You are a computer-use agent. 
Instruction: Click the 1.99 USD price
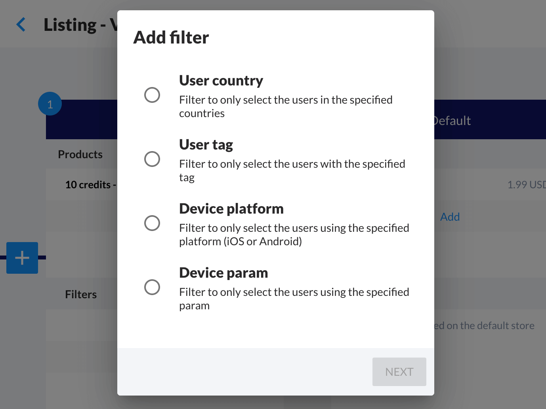526,185
